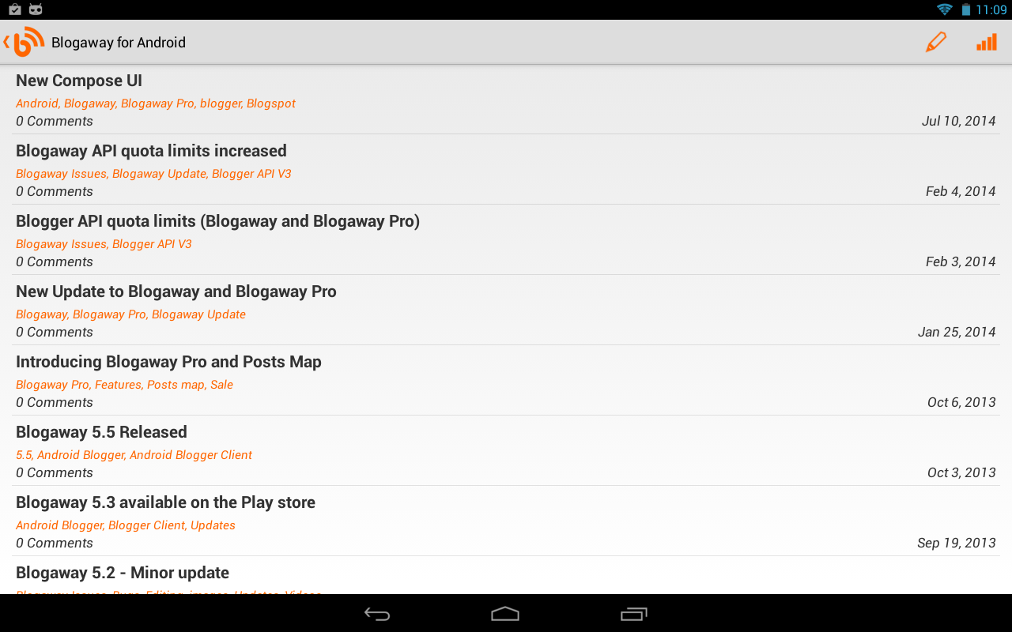Tap the Wi-Fi status icon
The width and height of the screenshot is (1012, 632).
click(x=944, y=9)
